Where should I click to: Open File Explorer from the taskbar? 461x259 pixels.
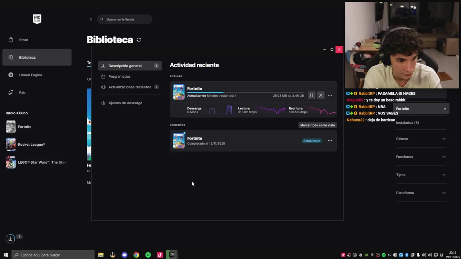tap(101, 255)
